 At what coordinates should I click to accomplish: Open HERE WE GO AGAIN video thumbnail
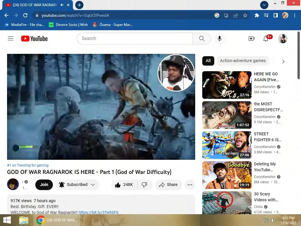[227, 85]
